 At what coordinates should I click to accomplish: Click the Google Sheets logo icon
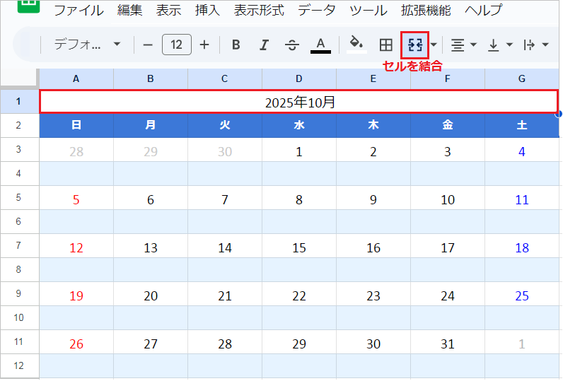tap(28, 6)
